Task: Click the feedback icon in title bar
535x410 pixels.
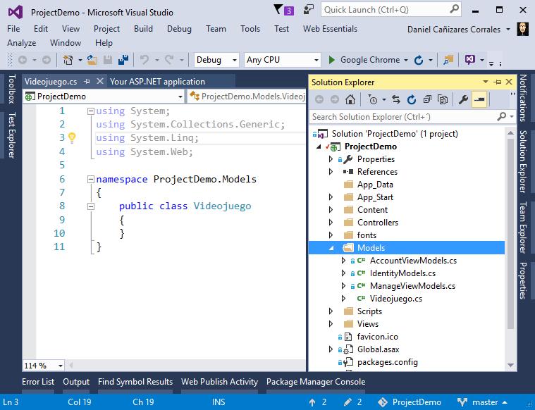Action: pos(309,10)
